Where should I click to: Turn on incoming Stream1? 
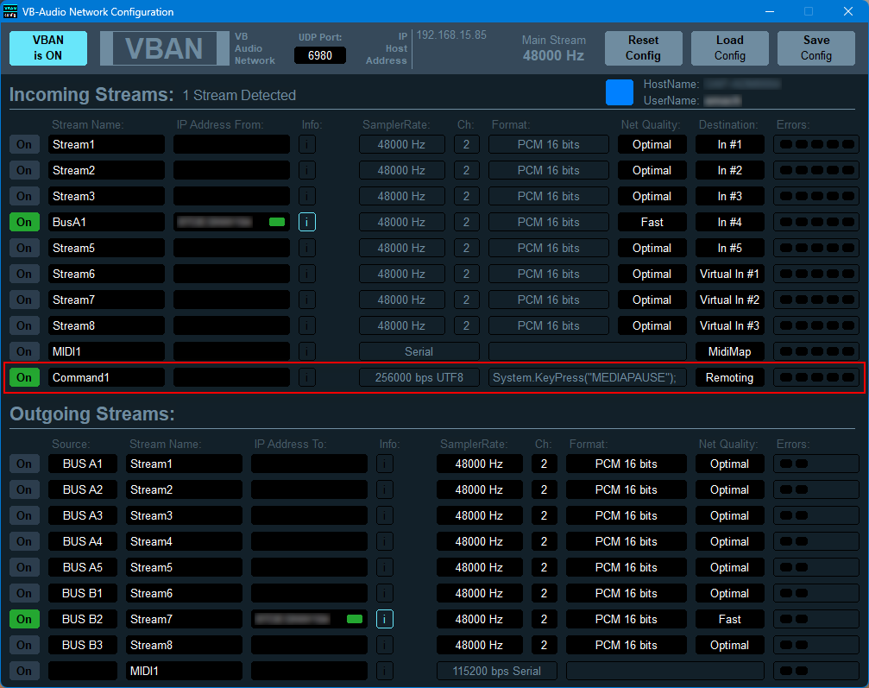click(24, 145)
